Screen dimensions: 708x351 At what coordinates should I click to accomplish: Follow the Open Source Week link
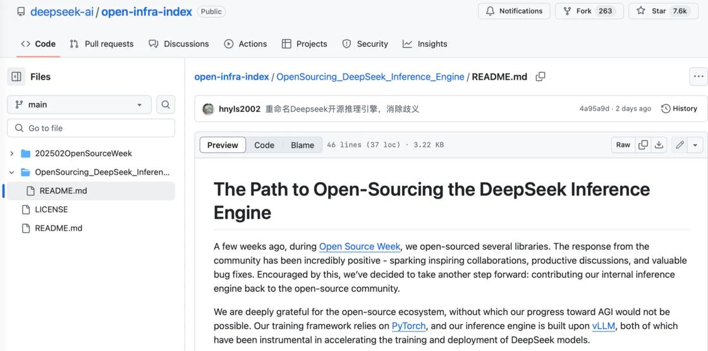point(360,247)
